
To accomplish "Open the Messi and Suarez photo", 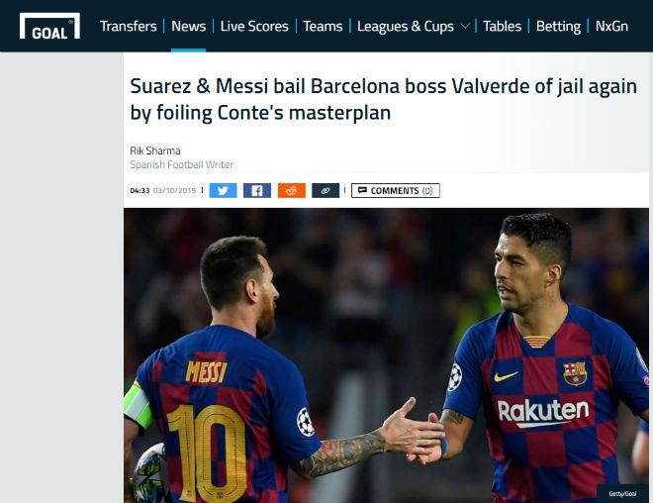I will [x=386, y=355].
